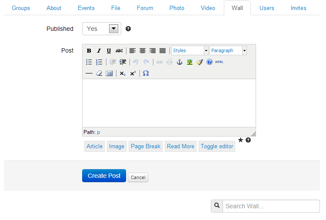
Task: Go to the Video tab
Action: (208, 8)
